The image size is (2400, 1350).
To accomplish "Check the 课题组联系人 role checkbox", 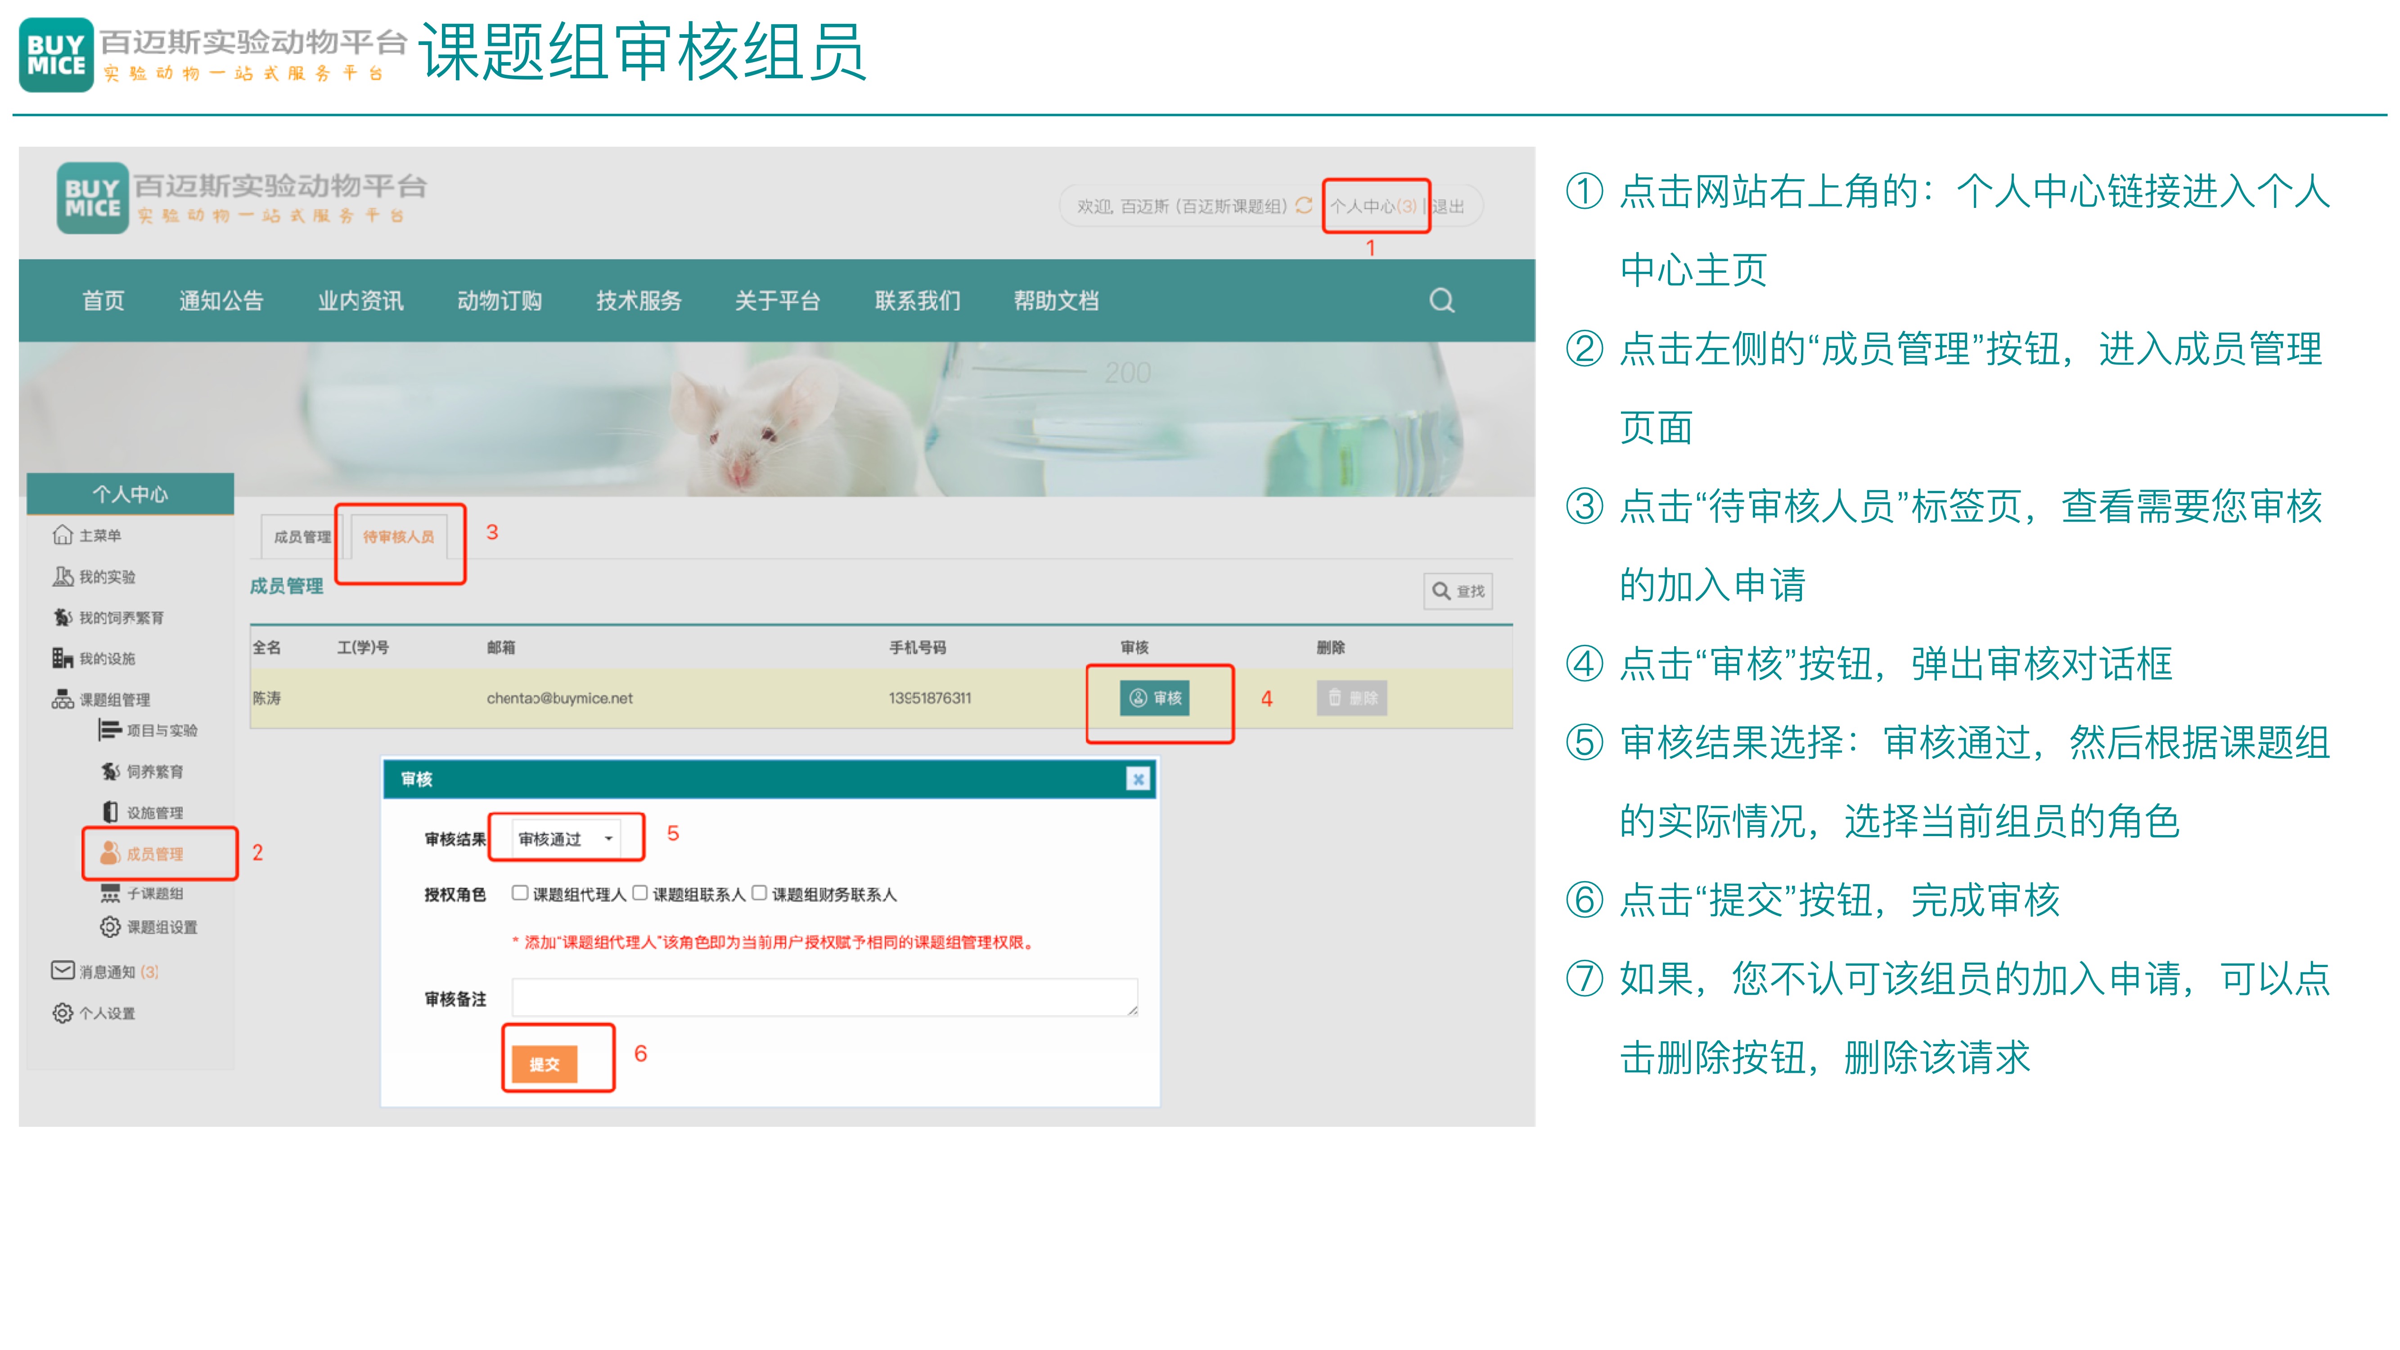I will click(640, 892).
